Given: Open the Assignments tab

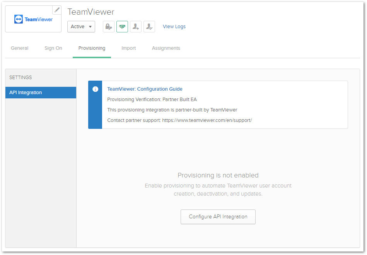Looking at the screenshot, I should [x=166, y=48].
